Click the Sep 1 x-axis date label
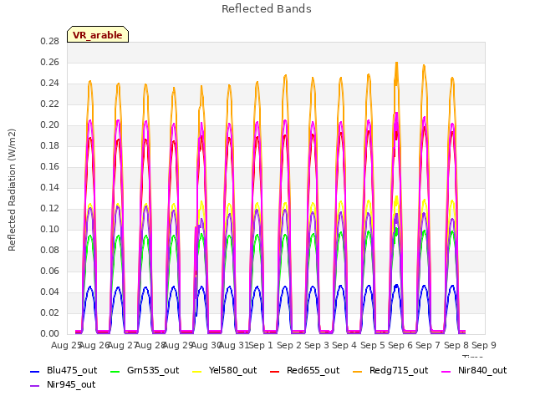The height and width of the screenshot is (401, 535). click(x=261, y=345)
